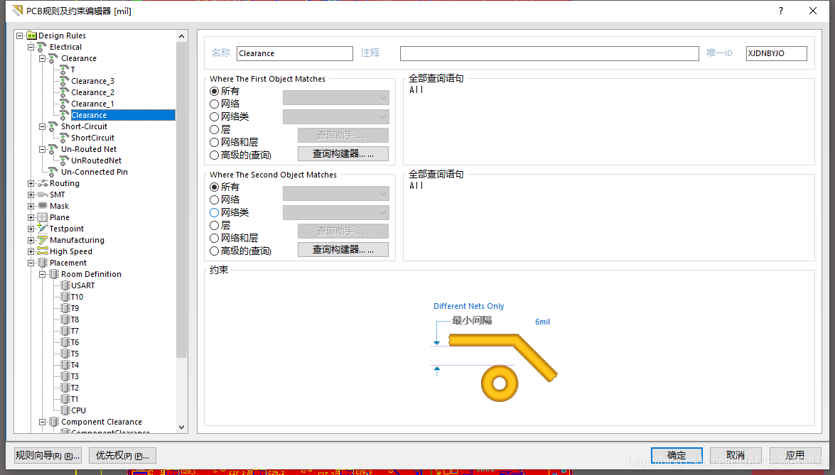Image resolution: width=835 pixels, height=475 pixels.
Task: Click the UnRoutedNet rule icon
Action: pyautogui.click(x=65, y=160)
